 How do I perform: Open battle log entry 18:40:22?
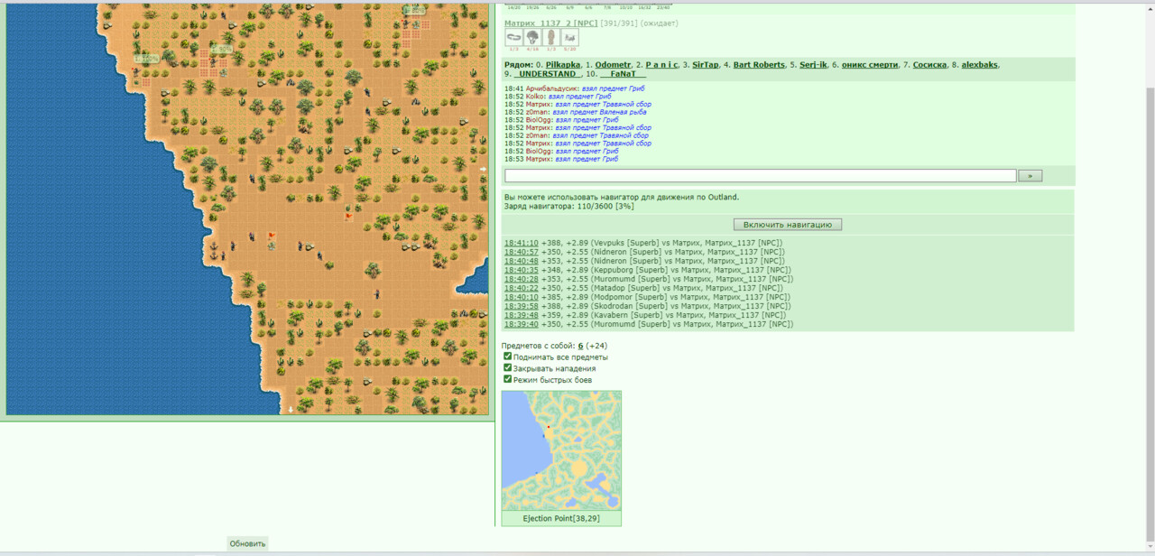click(521, 288)
